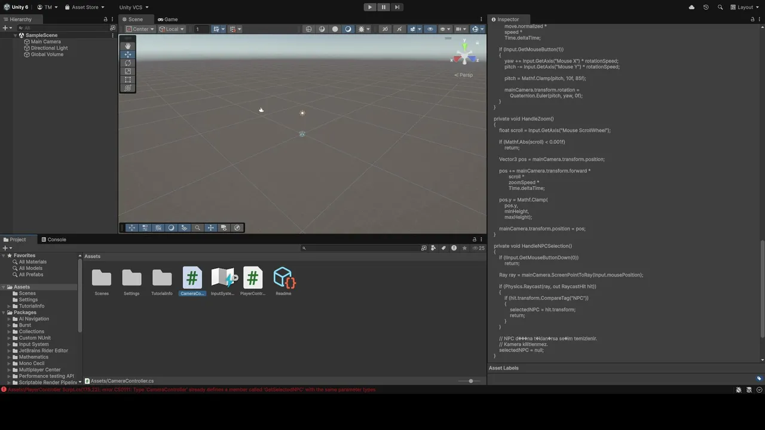Select the Move tool in scene toolbar
This screenshot has width=765, height=430.
[x=127, y=54]
